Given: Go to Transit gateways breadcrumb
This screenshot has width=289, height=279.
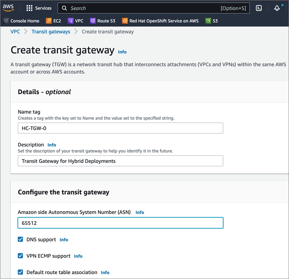Looking at the screenshot, I should click(x=51, y=32).
